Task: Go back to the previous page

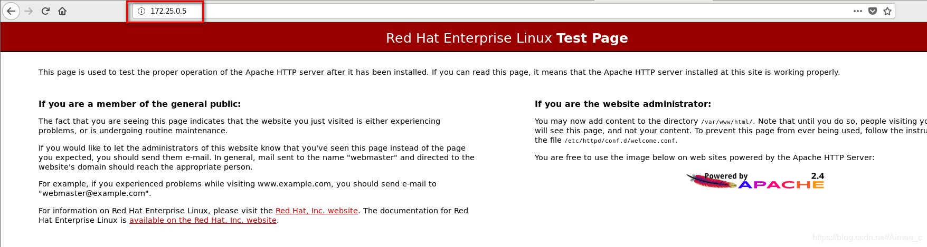Action: click(11, 11)
